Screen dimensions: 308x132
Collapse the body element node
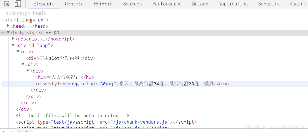click(8, 32)
